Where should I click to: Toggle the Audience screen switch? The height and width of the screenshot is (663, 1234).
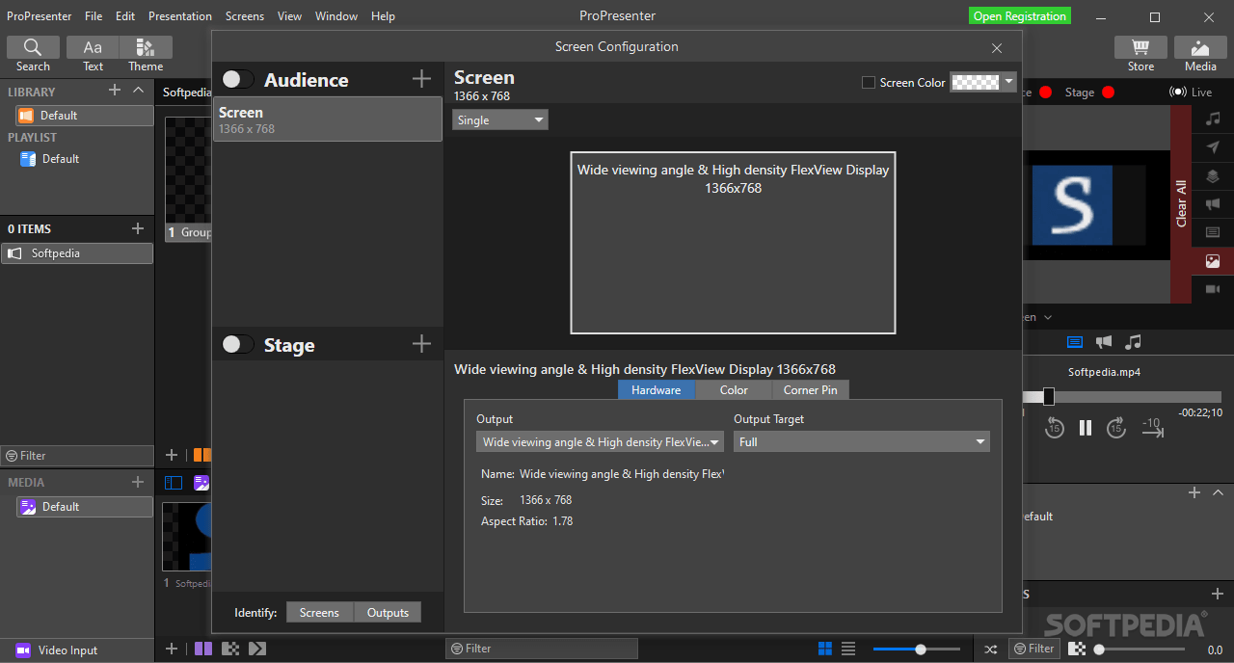pyautogui.click(x=237, y=79)
